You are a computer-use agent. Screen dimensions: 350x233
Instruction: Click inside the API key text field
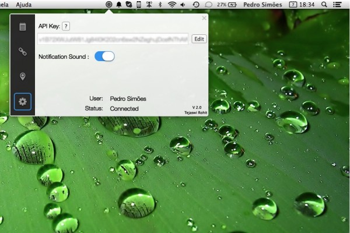point(113,39)
